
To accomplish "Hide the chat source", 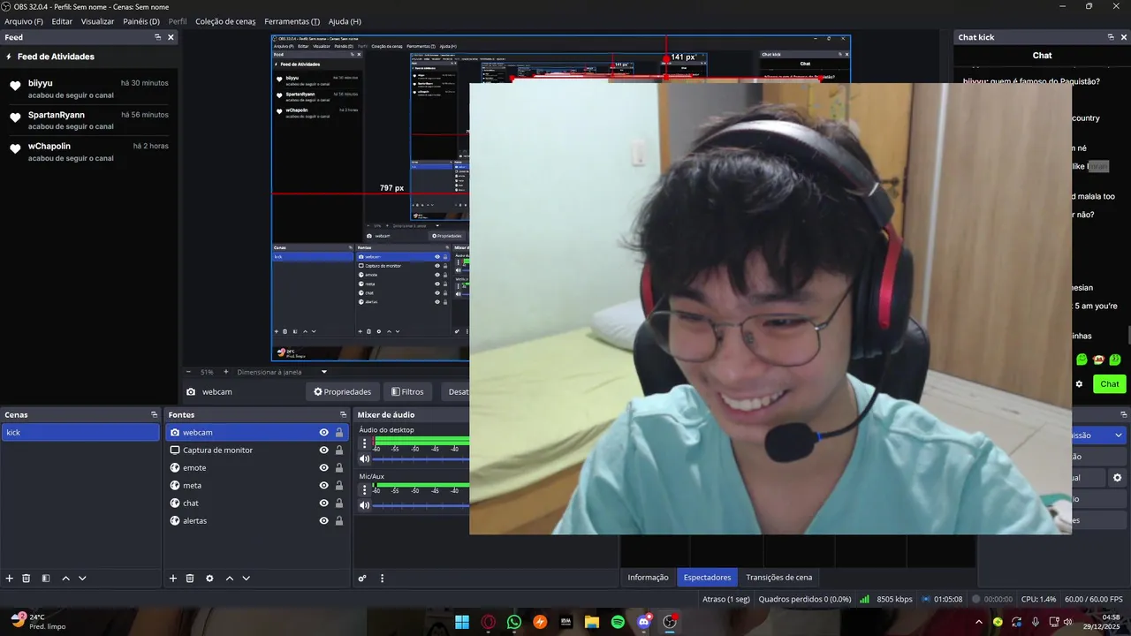I will click(324, 503).
